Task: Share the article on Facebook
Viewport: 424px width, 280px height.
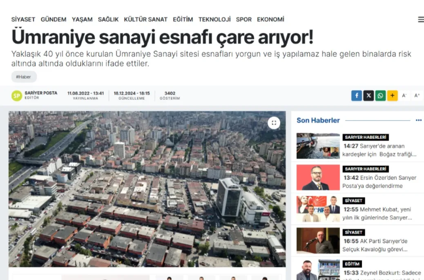Action: coord(356,95)
